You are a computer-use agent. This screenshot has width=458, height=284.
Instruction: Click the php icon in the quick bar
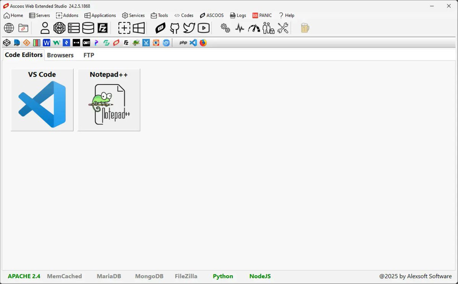click(x=183, y=43)
